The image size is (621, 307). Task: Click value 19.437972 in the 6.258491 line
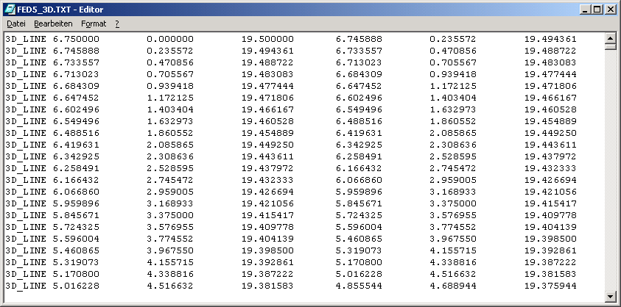pos(267,168)
